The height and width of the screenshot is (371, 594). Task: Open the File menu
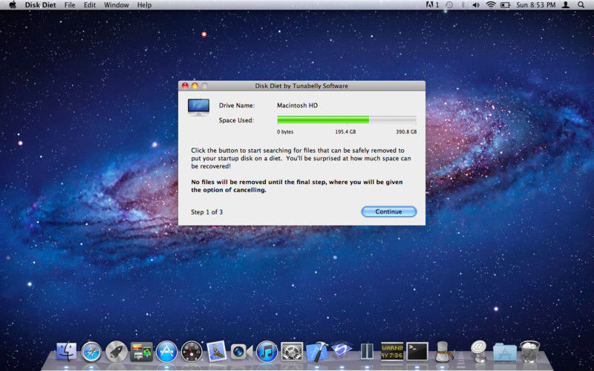pos(70,5)
